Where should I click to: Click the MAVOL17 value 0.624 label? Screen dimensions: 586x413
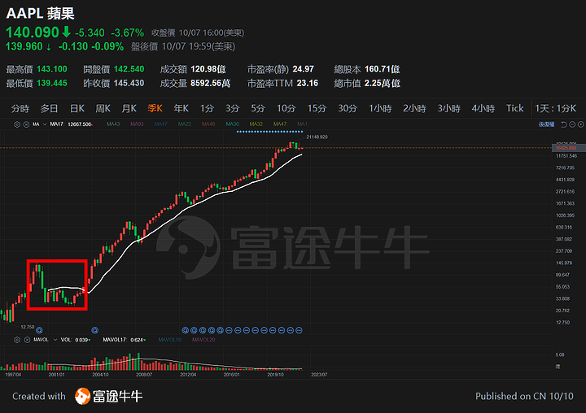(x=124, y=340)
